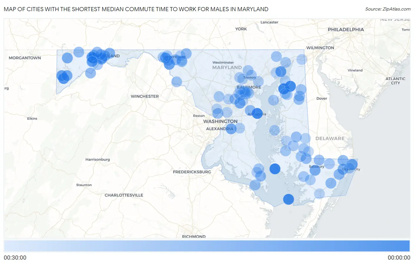Click the dark bubble left of Salisbury
Viewport: 414px width, 264px height.
coord(275,169)
